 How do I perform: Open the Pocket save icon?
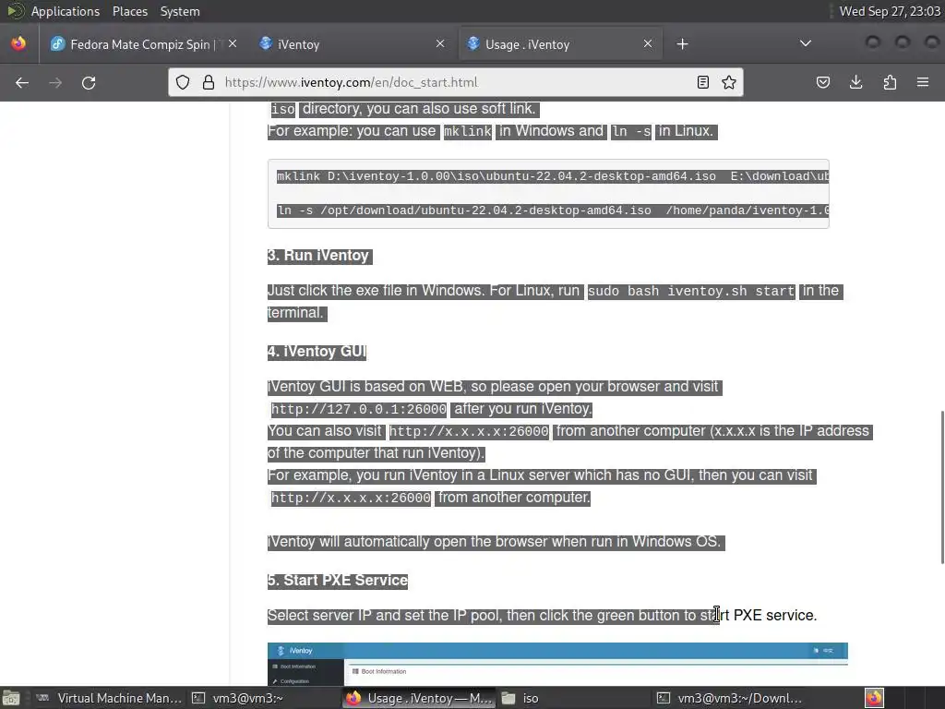[822, 82]
